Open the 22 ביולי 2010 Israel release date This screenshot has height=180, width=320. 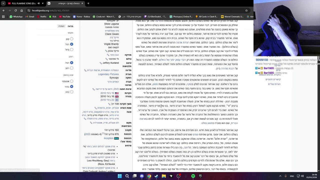107,100
